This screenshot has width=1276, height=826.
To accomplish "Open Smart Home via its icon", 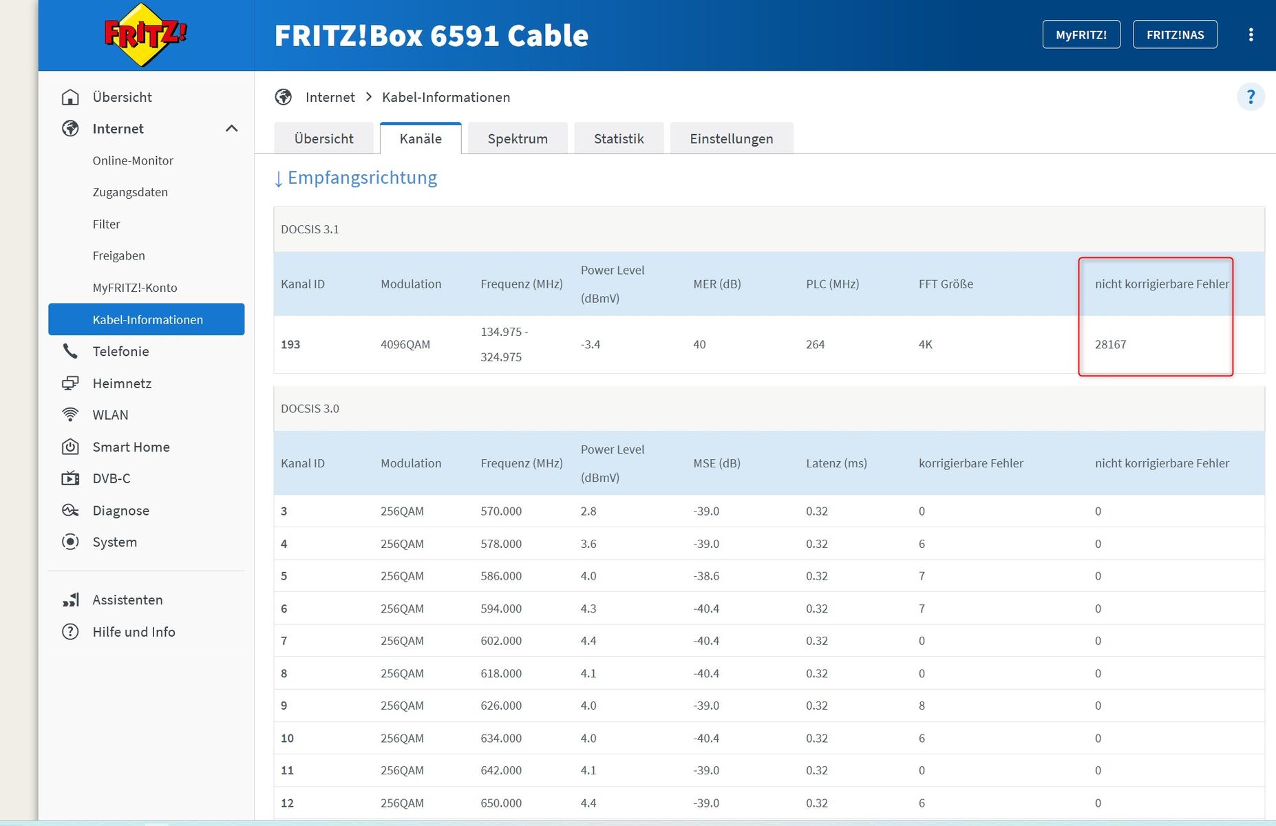I will [70, 447].
